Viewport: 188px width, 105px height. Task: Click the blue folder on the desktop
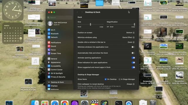pos(99,3)
